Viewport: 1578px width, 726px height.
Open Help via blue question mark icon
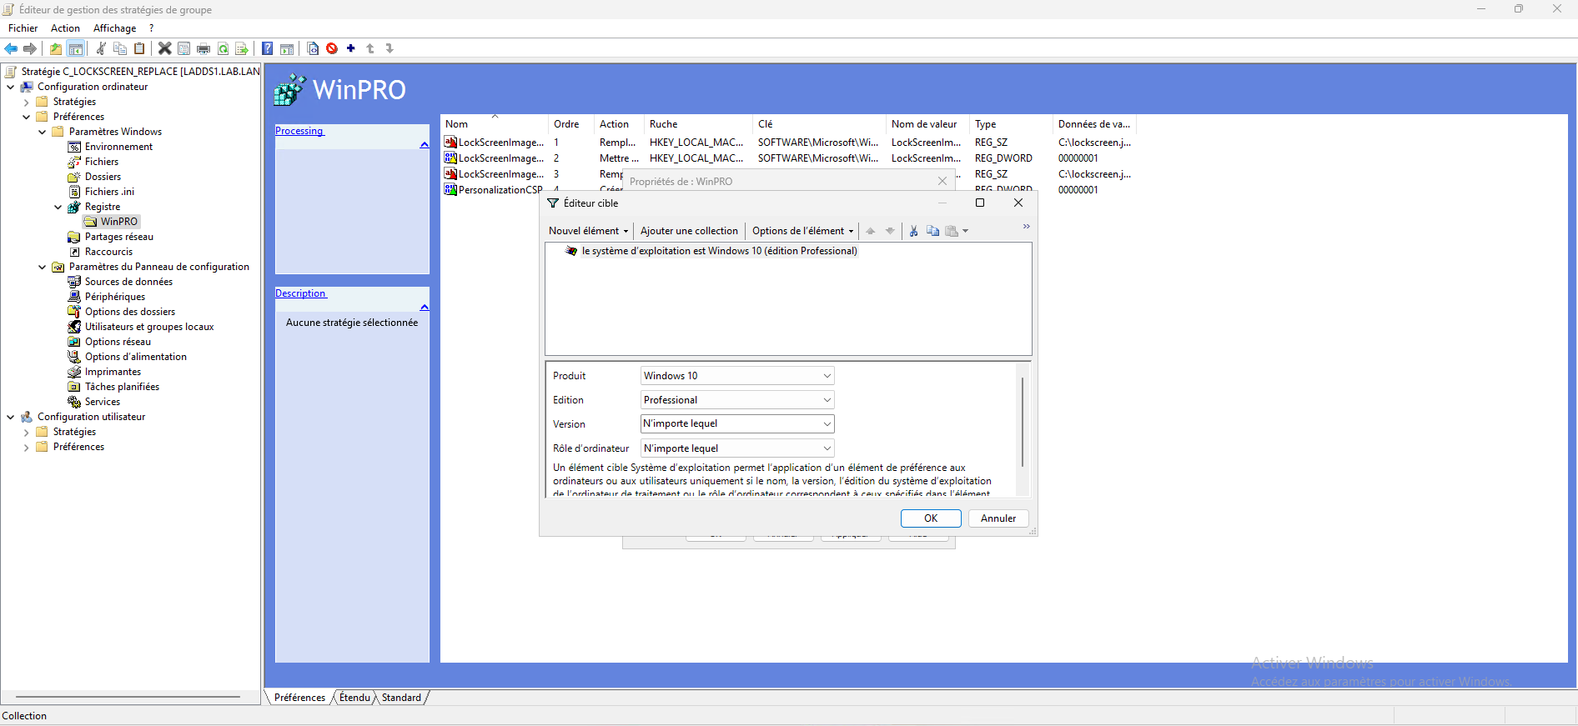pyautogui.click(x=267, y=48)
